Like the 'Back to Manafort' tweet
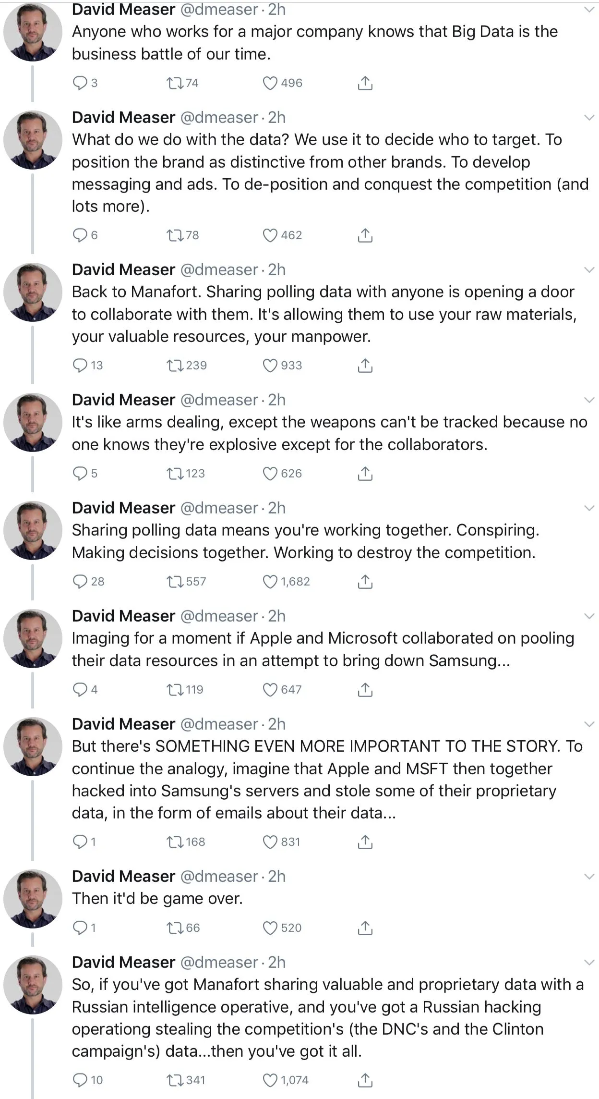This screenshot has width=599, height=1099. pos(270,366)
